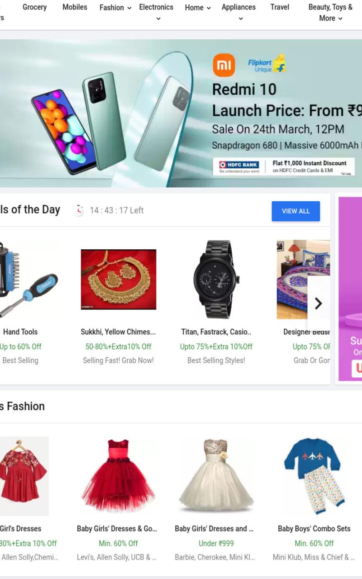Click the next arrow in deals carousel

coord(318,304)
